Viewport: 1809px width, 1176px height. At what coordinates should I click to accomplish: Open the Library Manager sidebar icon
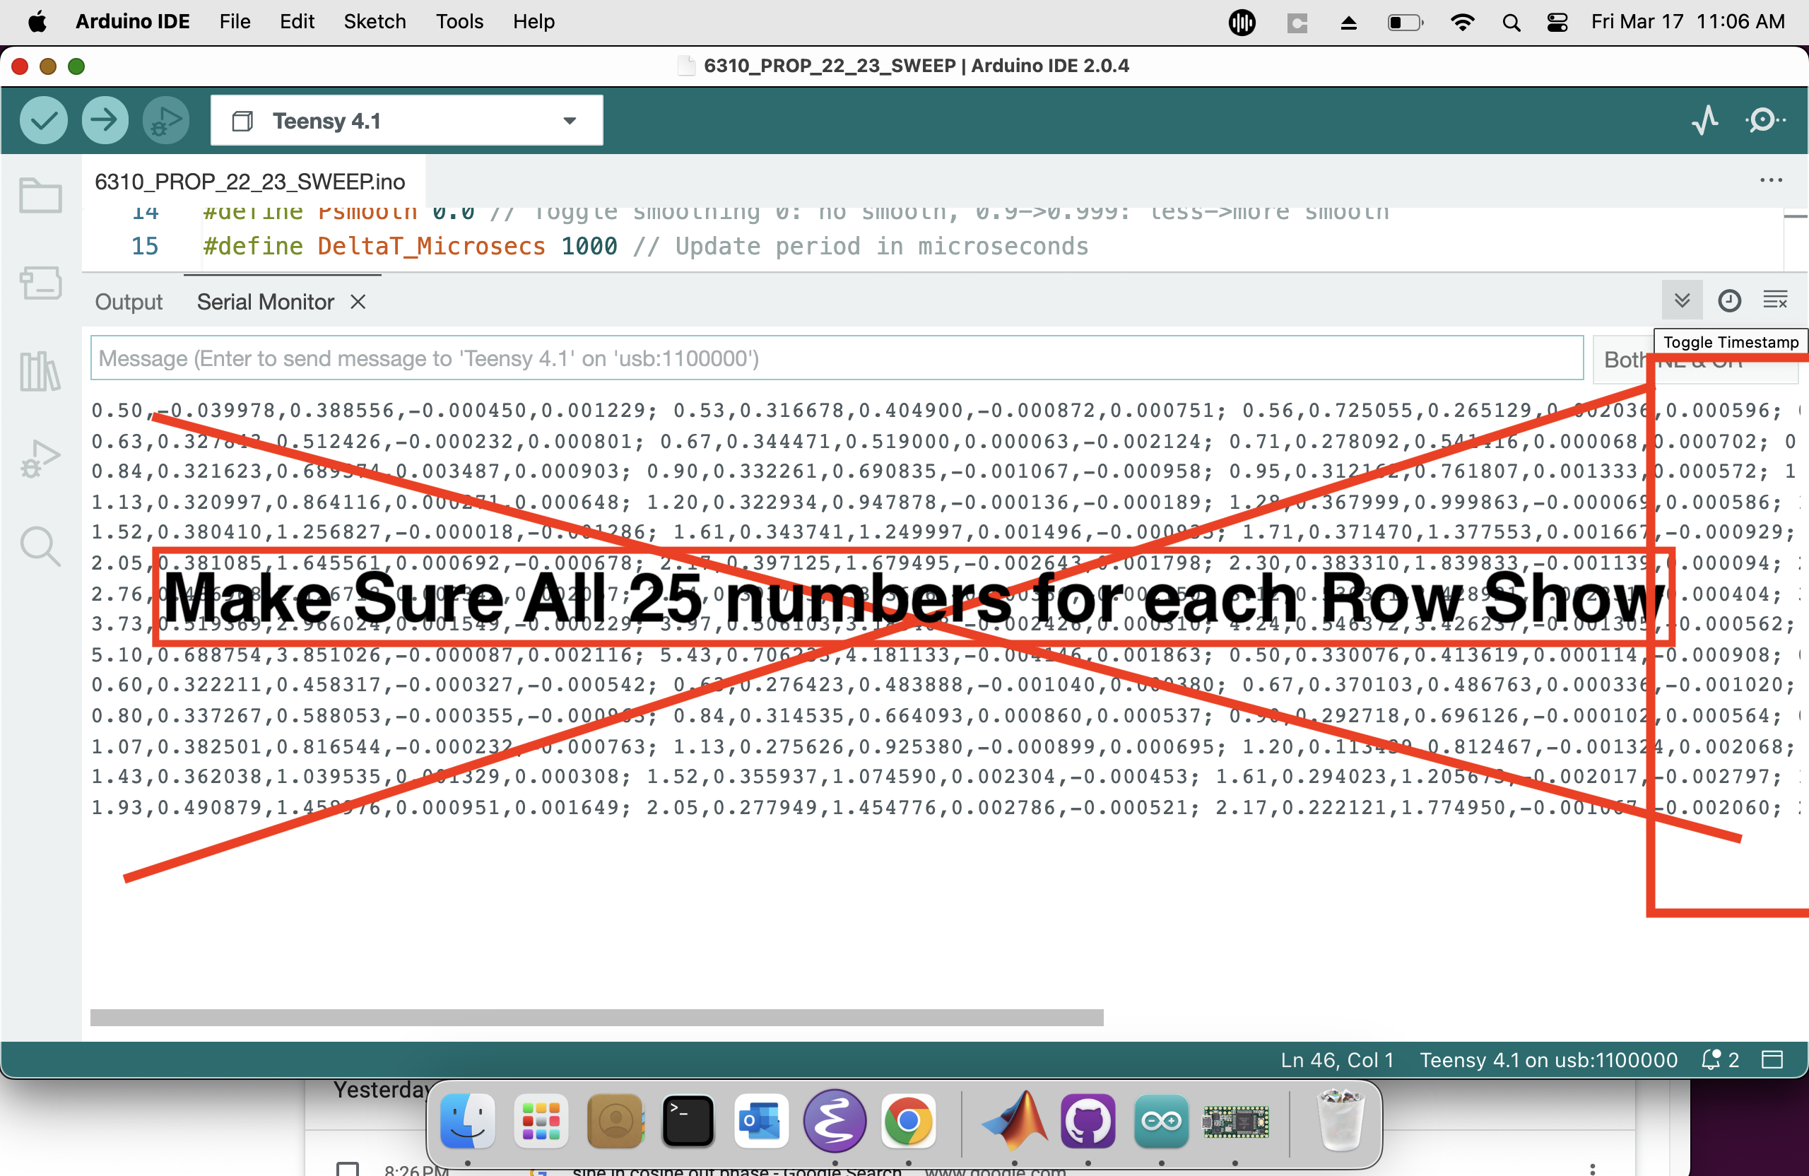point(40,371)
